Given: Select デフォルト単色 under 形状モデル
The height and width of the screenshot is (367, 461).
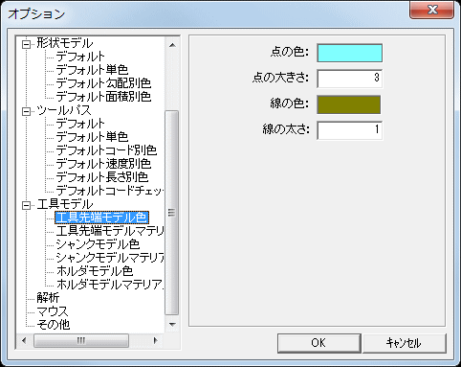Looking at the screenshot, I should pyautogui.click(x=92, y=70).
